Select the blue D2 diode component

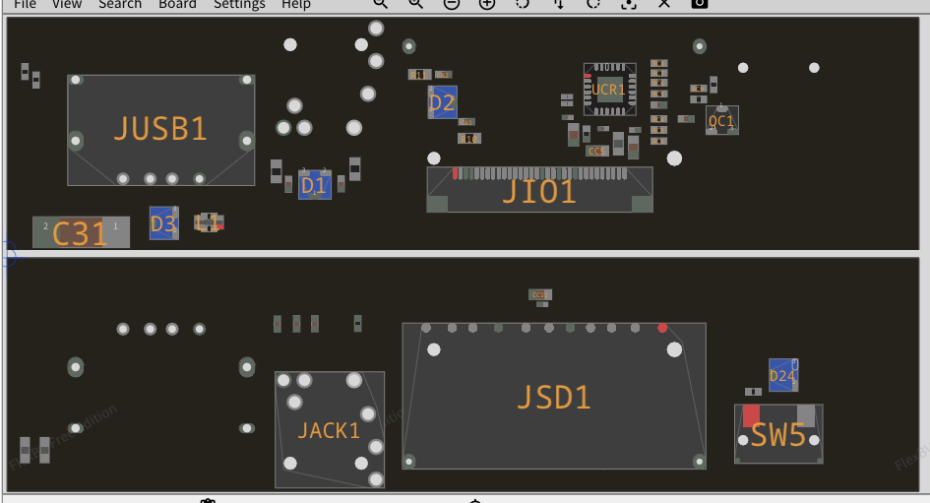[442, 101]
